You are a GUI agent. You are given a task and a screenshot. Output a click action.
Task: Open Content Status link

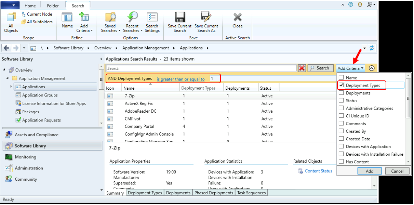click(319, 171)
